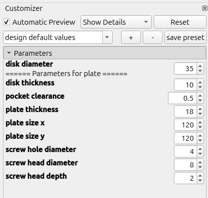Click the disk diameter input field
This screenshot has height=198, width=208.
pos(185,69)
